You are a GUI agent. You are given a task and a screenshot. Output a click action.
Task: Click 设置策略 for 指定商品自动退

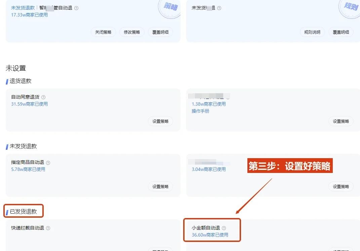tap(160, 187)
